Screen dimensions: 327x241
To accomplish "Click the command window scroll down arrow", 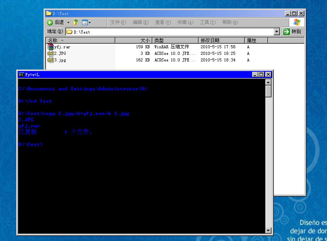I will [x=268, y=231].
